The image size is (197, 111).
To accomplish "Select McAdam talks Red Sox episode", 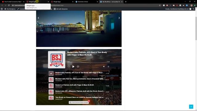I will pos(79,80).
